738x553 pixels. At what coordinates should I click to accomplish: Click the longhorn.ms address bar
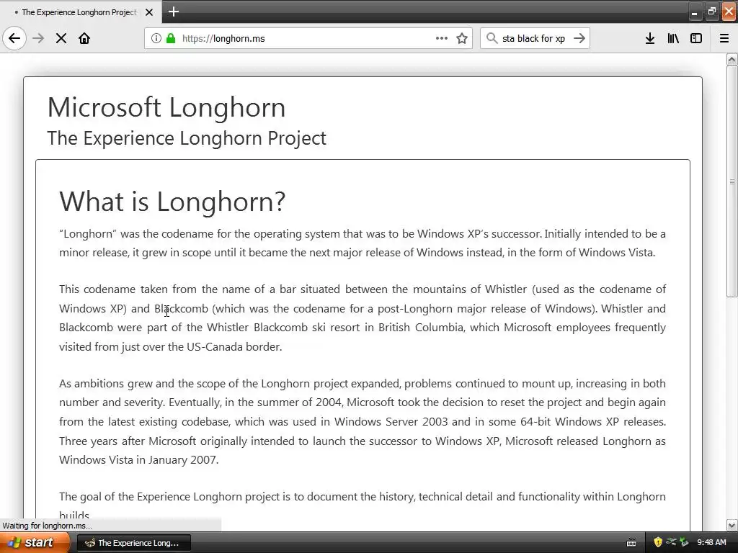(x=308, y=38)
